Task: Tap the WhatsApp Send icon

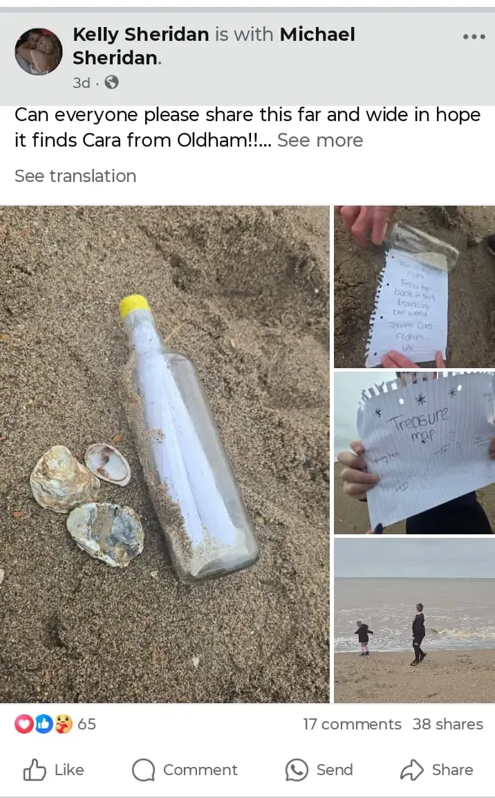Action: [297, 770]
